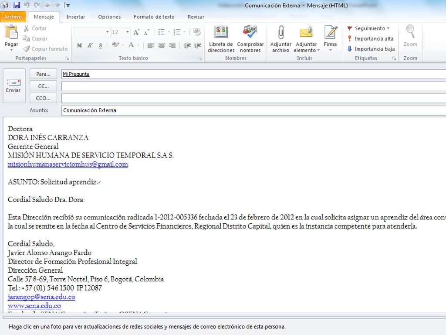Click Adjuntar archivo paperclip
This screenshot has height=335, width=446.
tap(281, 39)
